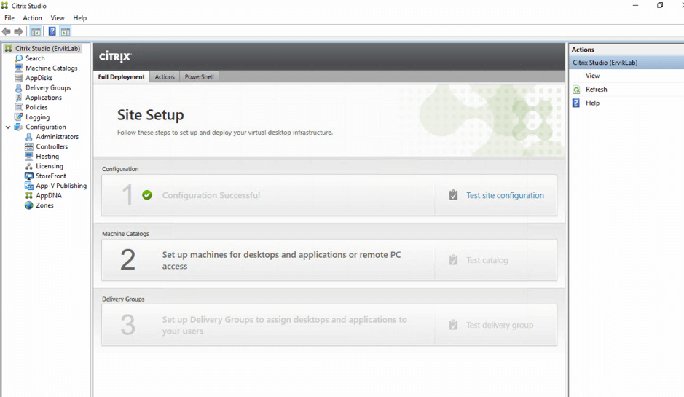684x397 pixels.
Task: Click the Applications icon
Action: pos(19,98)
